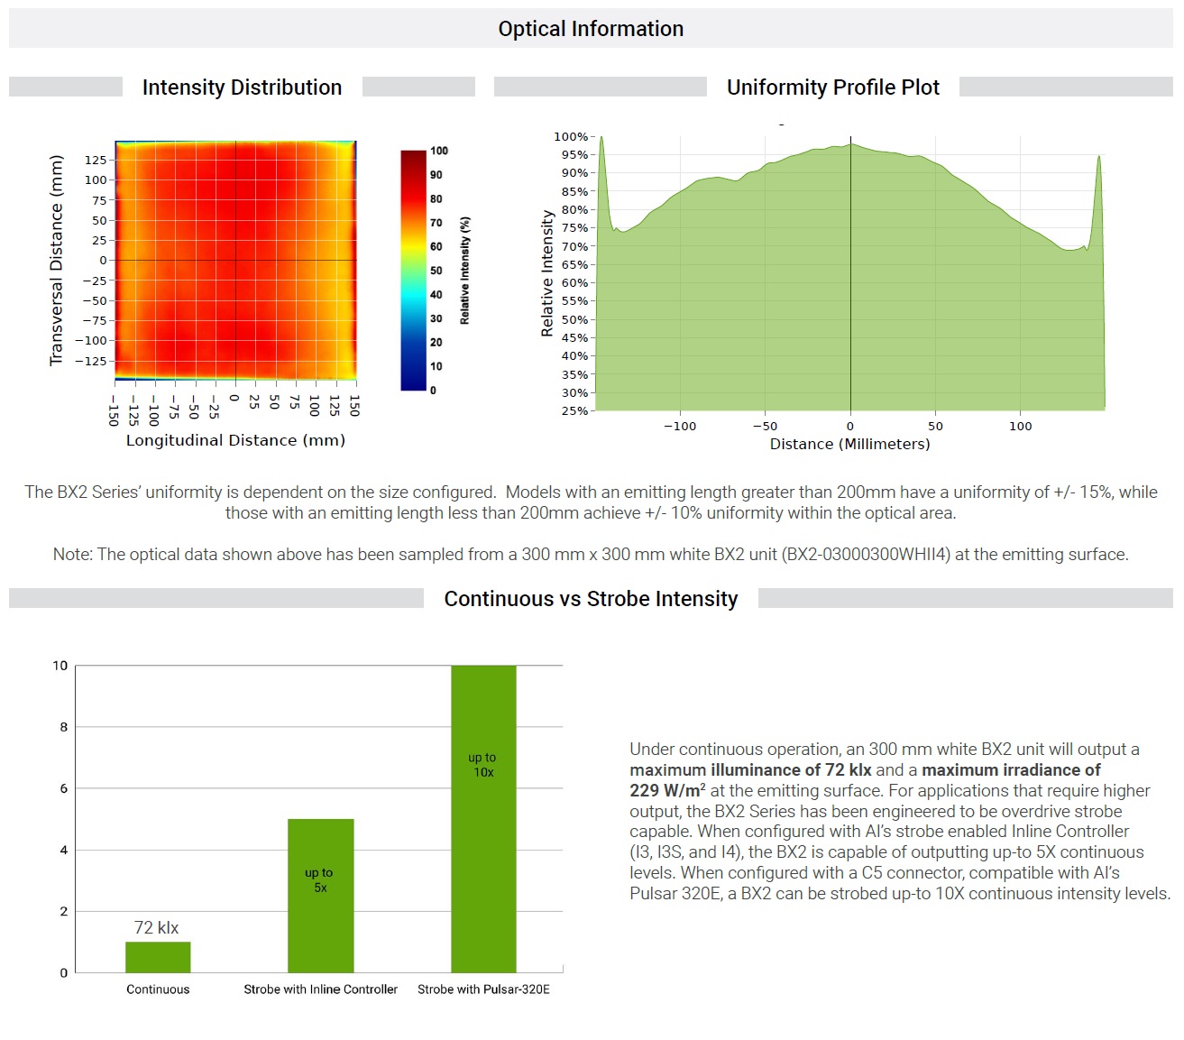Click the 'Strobe with Inline Controller' label
The width and height of the screenshot is (1184, 1040).
point(320,989)
